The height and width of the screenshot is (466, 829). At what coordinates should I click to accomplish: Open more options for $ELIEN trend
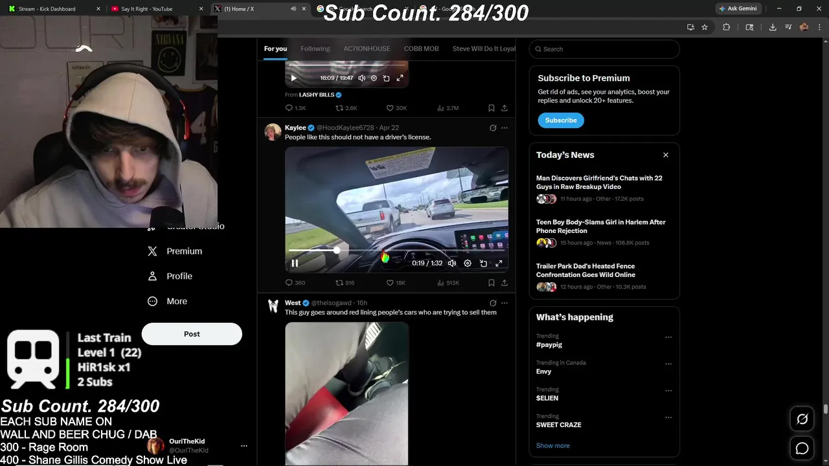(668, 391)
